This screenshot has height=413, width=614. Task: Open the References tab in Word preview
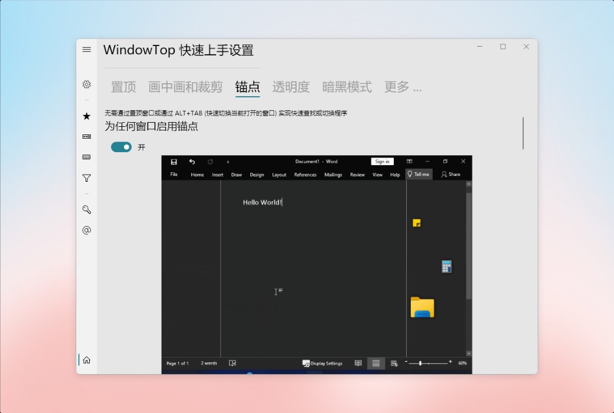click(x=305, y=175)
